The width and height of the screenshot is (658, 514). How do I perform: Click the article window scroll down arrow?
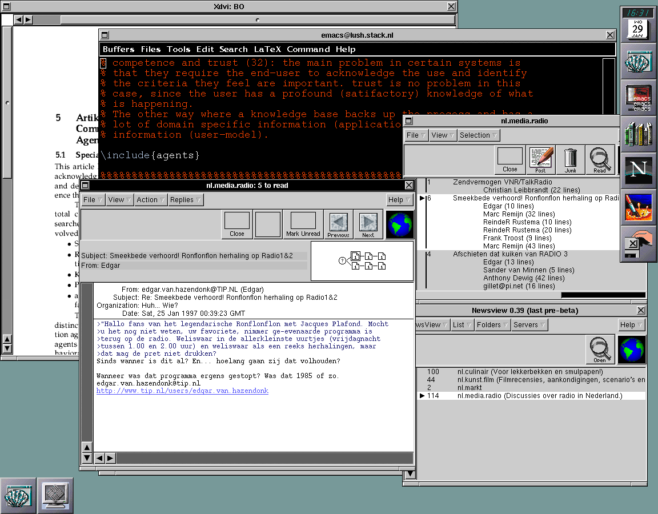point(87,458)
